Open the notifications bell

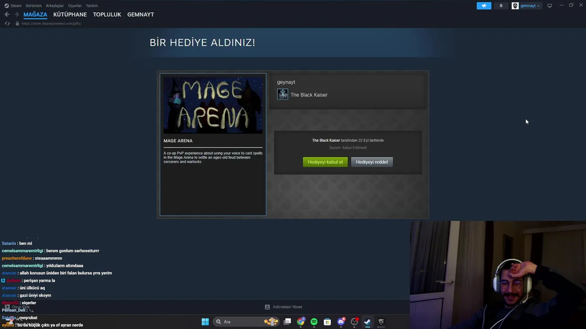pyautogui.click(x=501, y=5)
